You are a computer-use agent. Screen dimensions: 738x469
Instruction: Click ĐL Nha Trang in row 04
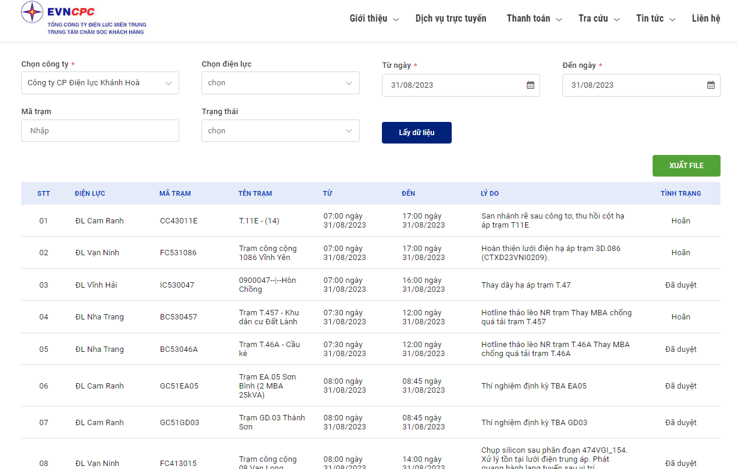[99, 317]
